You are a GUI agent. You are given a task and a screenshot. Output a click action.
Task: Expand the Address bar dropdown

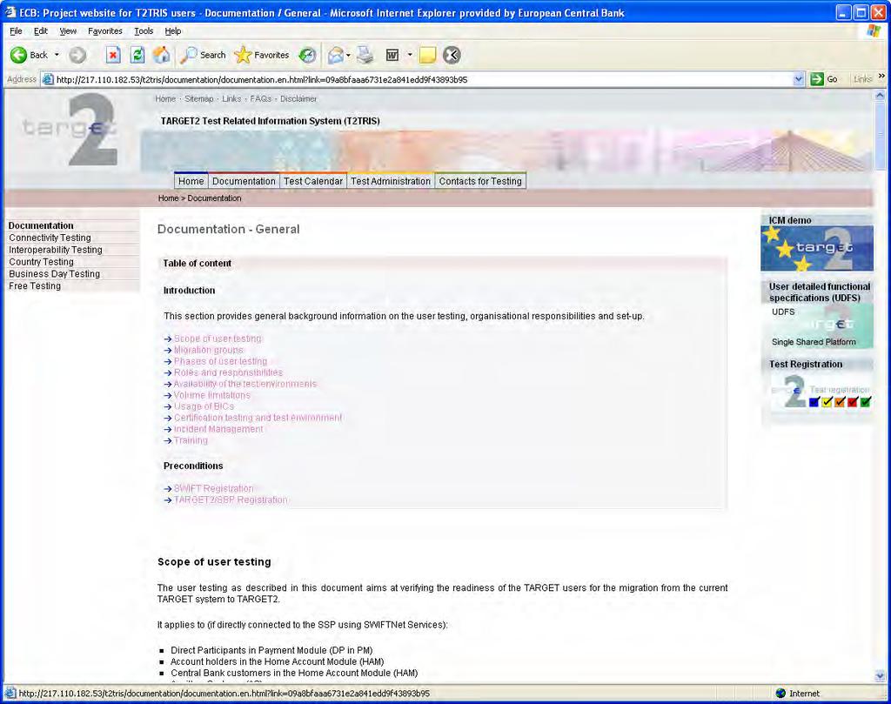click(x=799, y=79)
